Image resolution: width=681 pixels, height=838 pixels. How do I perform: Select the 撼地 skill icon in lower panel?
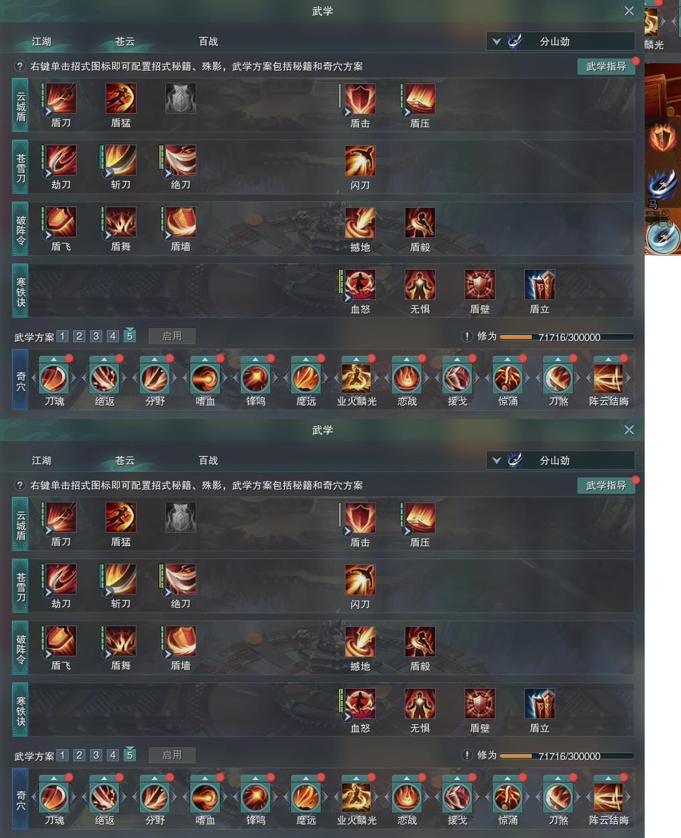[x=360, y=641]
